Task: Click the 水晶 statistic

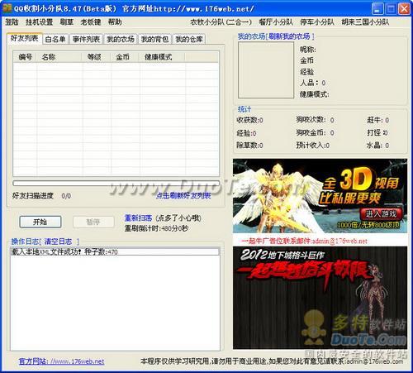Action: [x=377, y=145]
